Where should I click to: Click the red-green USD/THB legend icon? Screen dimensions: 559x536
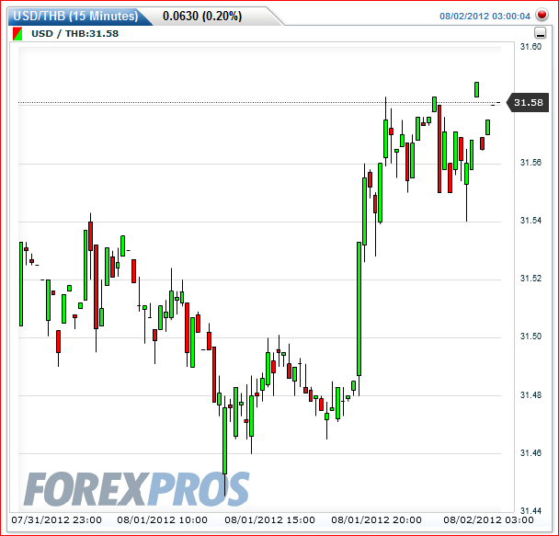17,34
